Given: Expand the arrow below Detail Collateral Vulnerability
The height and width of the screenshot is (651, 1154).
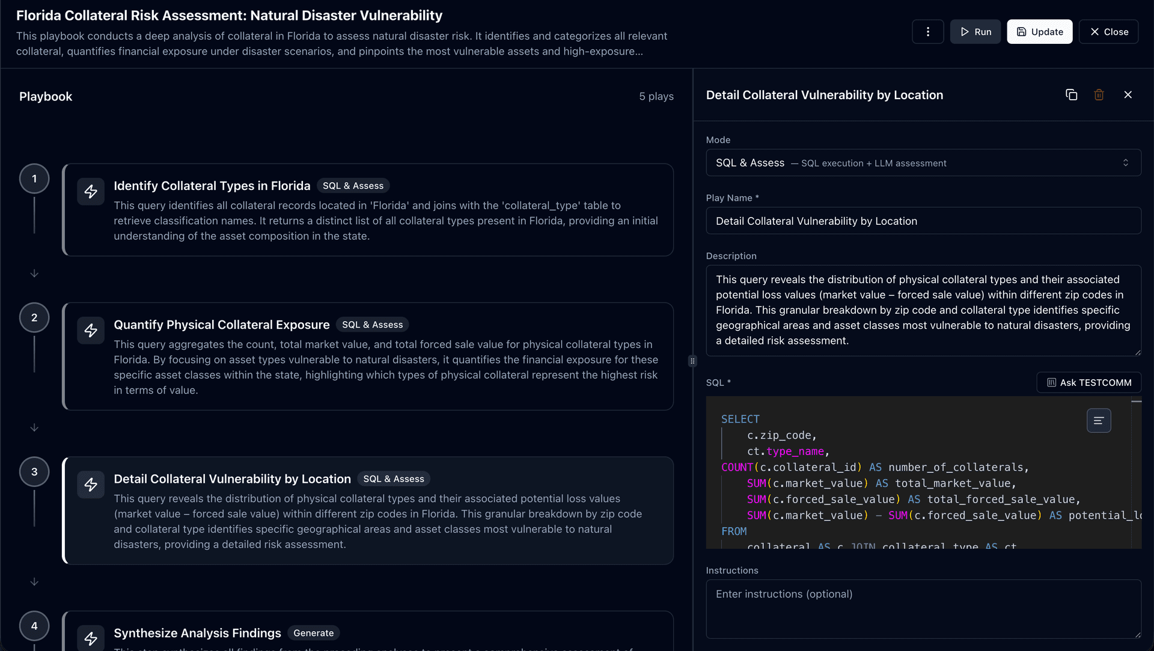Looking at the screenshot, I should click(34, 582).
